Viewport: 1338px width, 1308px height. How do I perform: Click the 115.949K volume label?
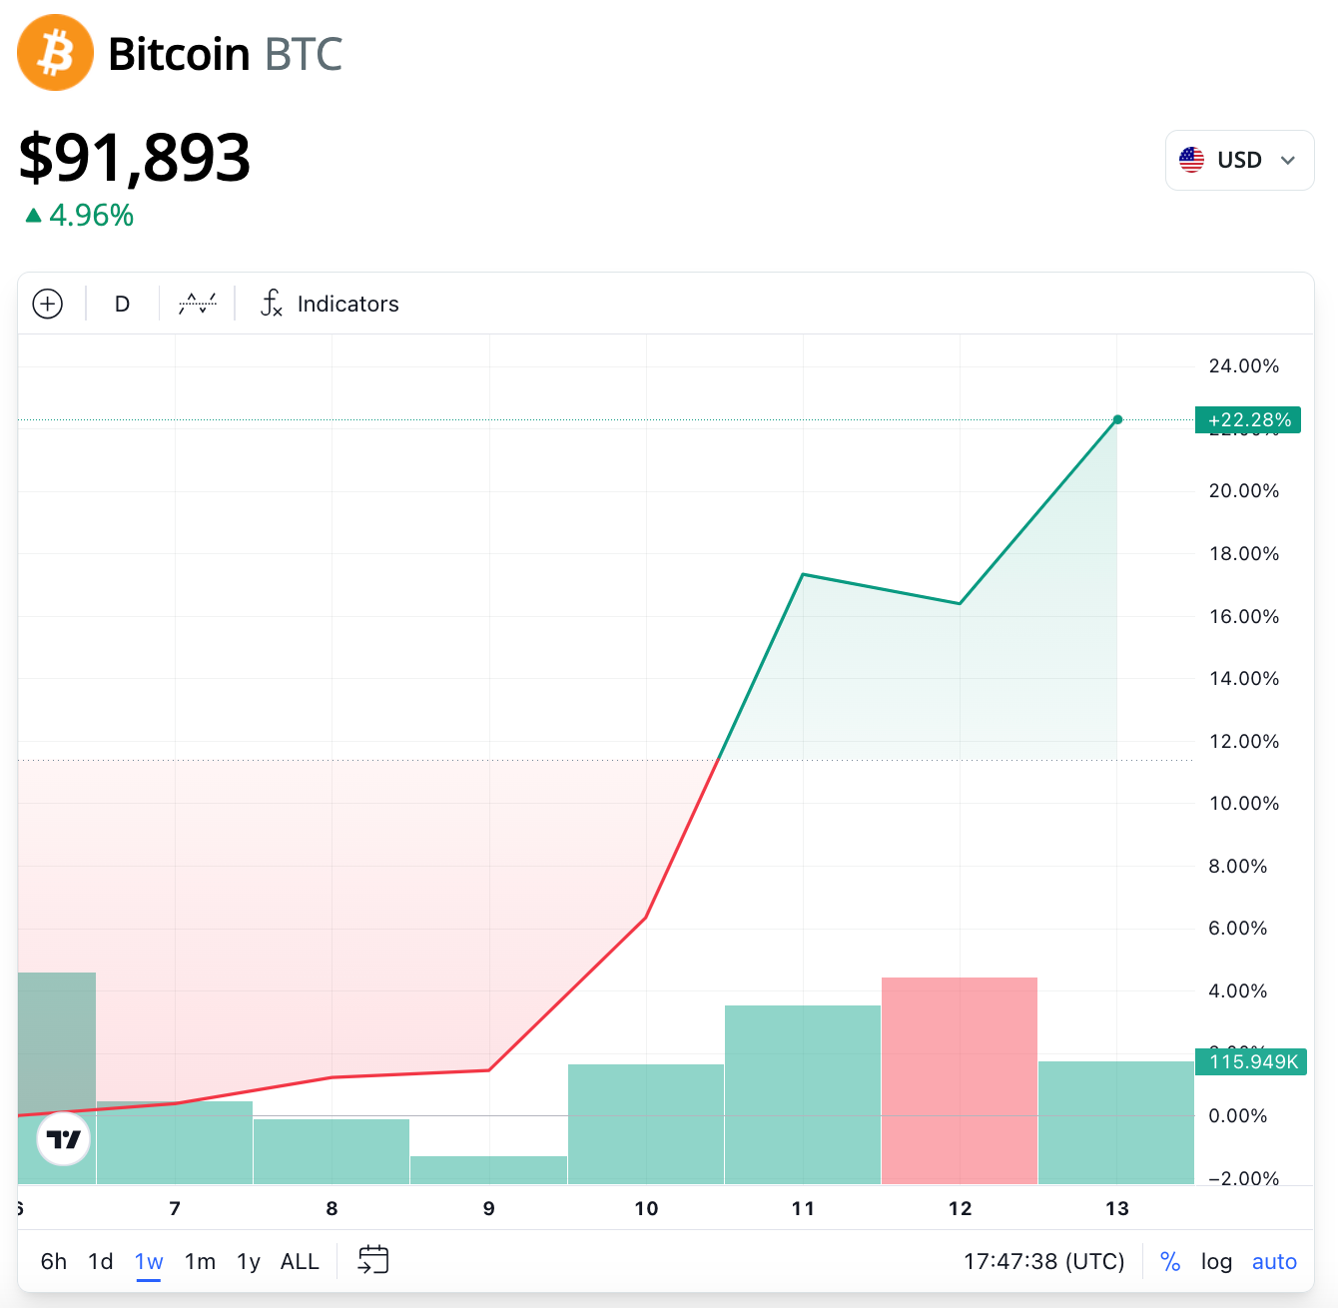point(1251,1061)
